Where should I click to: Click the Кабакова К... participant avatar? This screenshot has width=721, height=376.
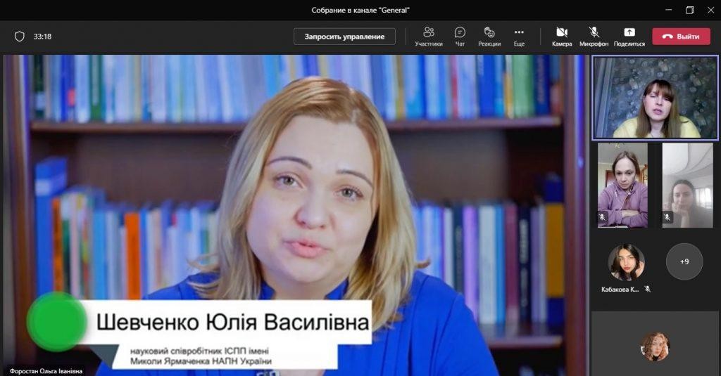click(x=626, y=262)
